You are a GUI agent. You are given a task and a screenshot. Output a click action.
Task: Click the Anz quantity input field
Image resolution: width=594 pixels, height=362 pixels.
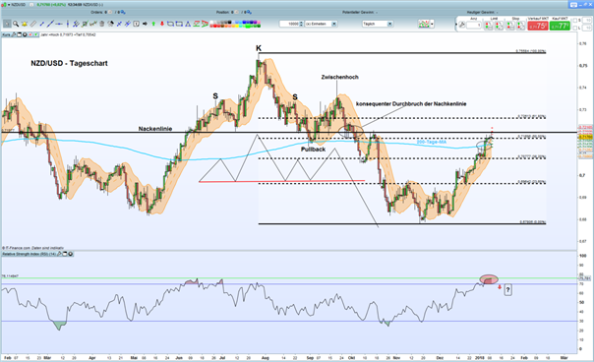point(474,25)
